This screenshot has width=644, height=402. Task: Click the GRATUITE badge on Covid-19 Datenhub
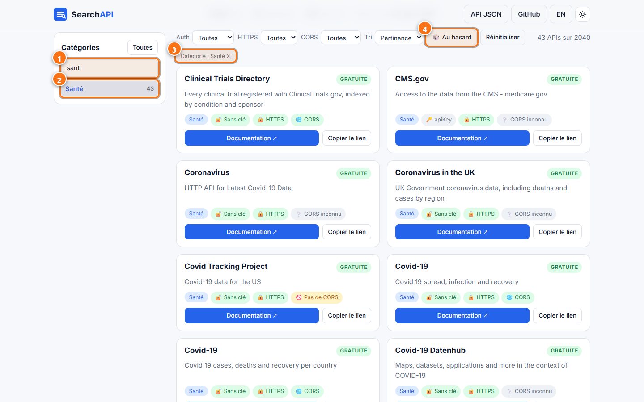[x=564, y=351]
